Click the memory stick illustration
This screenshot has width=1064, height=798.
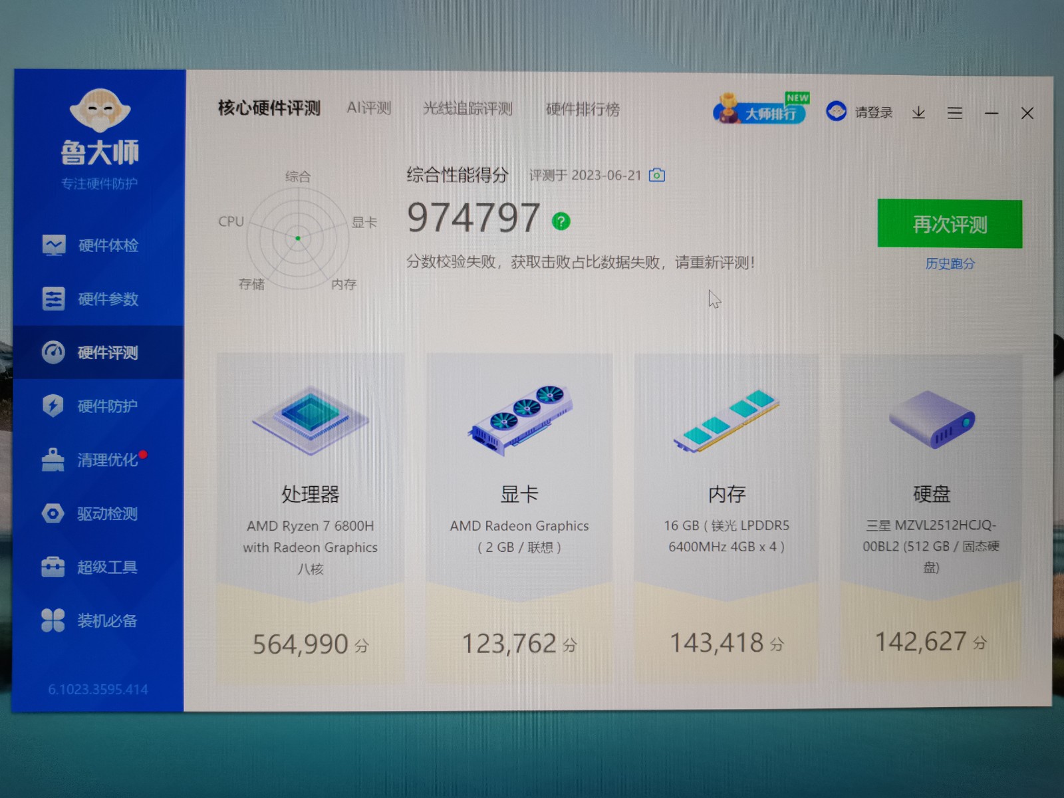point(726,420)
